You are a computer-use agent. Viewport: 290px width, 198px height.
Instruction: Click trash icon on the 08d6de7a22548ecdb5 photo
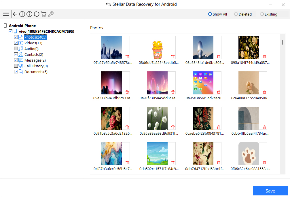point(173,56)
